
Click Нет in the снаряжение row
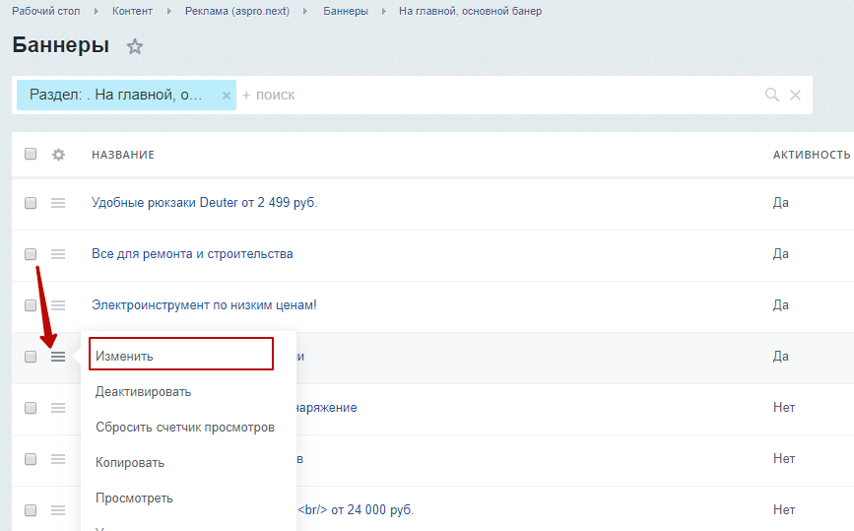pos(784,408)
